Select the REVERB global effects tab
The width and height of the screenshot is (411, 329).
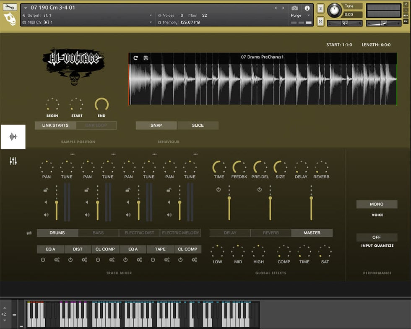coord(271,233)
